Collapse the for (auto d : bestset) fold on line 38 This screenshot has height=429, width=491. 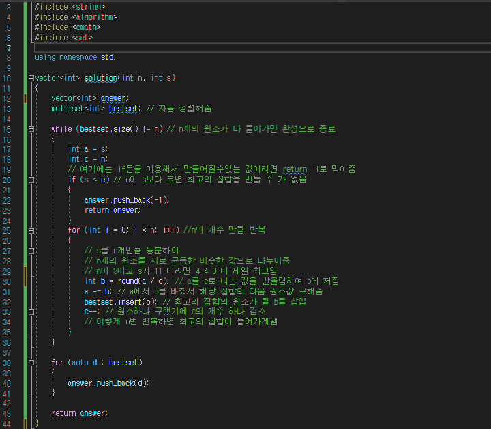click(31, 363)
